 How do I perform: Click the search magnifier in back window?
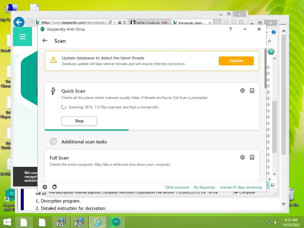pyautogui.click(x=269, y=41)
